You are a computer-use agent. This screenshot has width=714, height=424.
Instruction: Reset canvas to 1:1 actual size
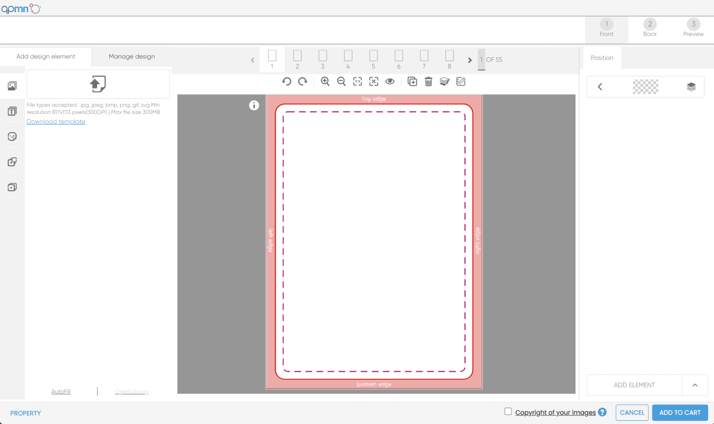click(x=358, y=82)
